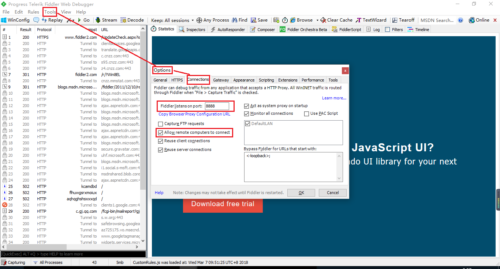Clear Cache from the toolbar
The height and width of the screenshot is (269, 500).
point(336,20)
